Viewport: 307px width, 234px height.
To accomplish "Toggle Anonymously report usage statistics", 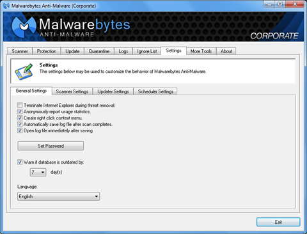I will [20, 111].
